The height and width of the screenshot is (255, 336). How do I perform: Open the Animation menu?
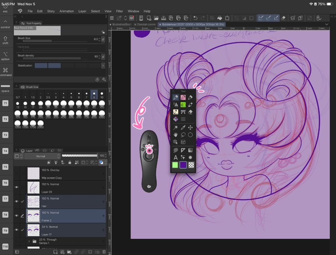click(67, 11)
